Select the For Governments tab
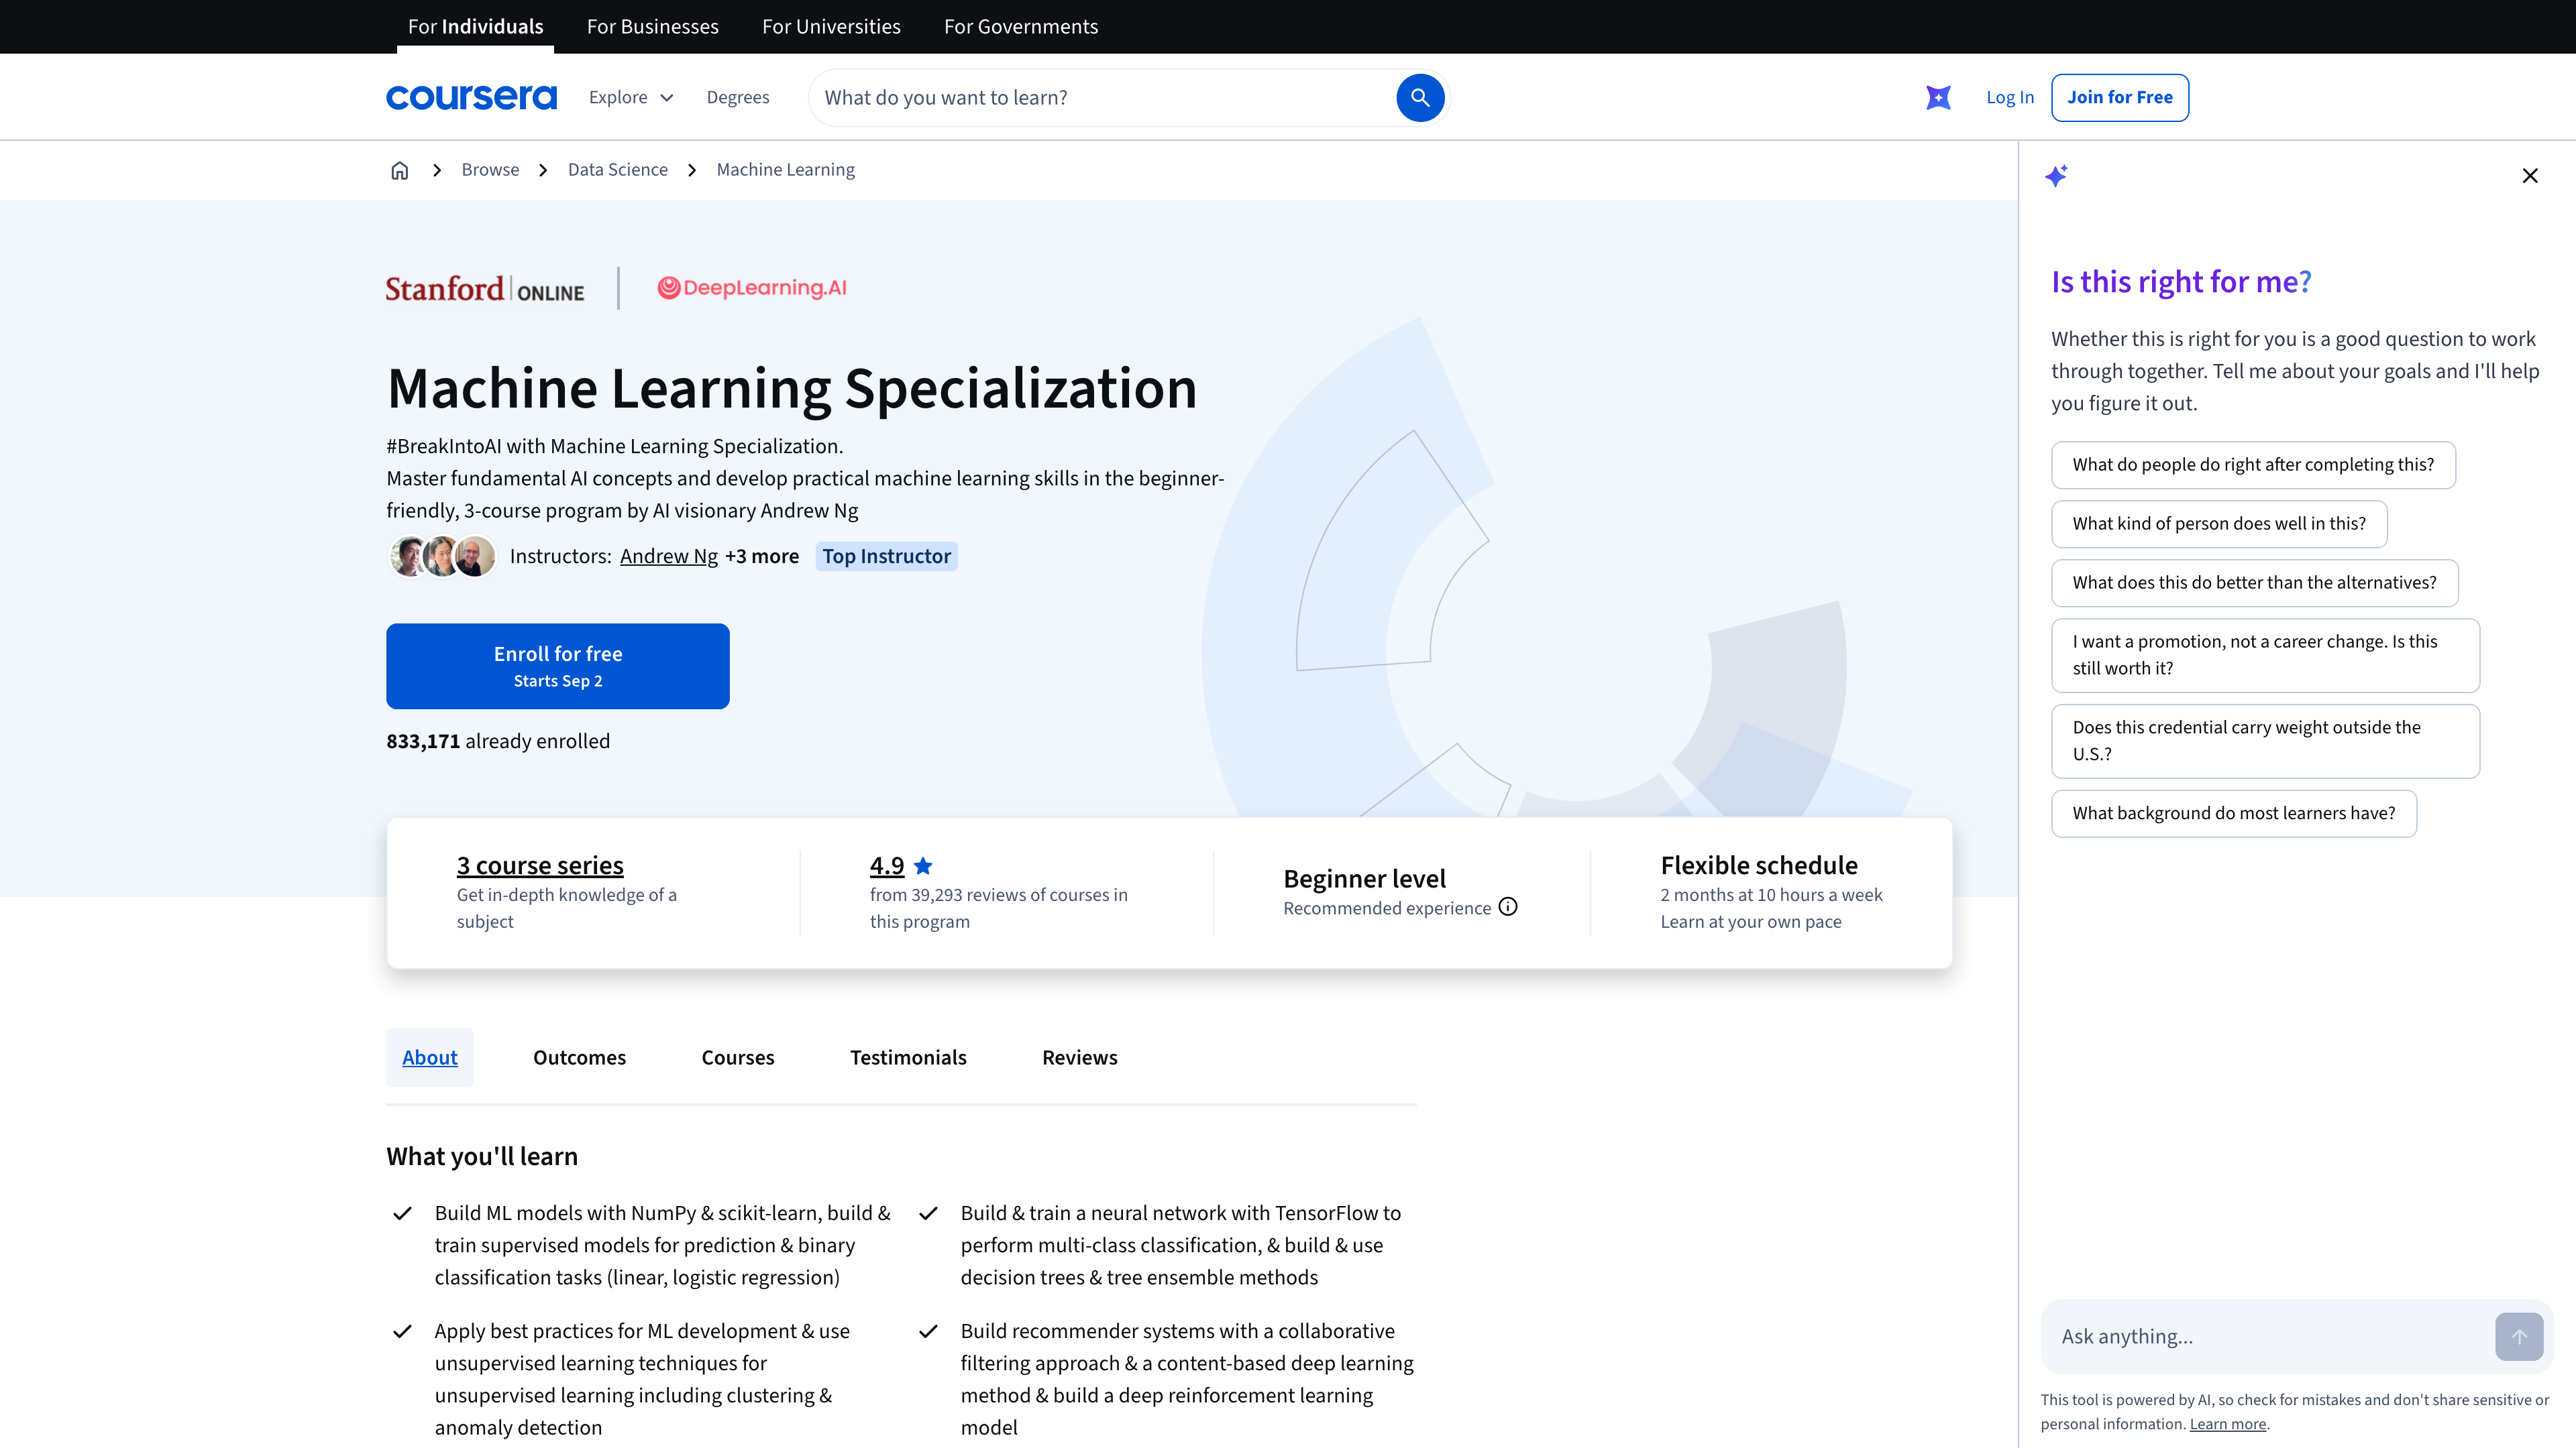2576x1448 pixels. [1021, 27]
